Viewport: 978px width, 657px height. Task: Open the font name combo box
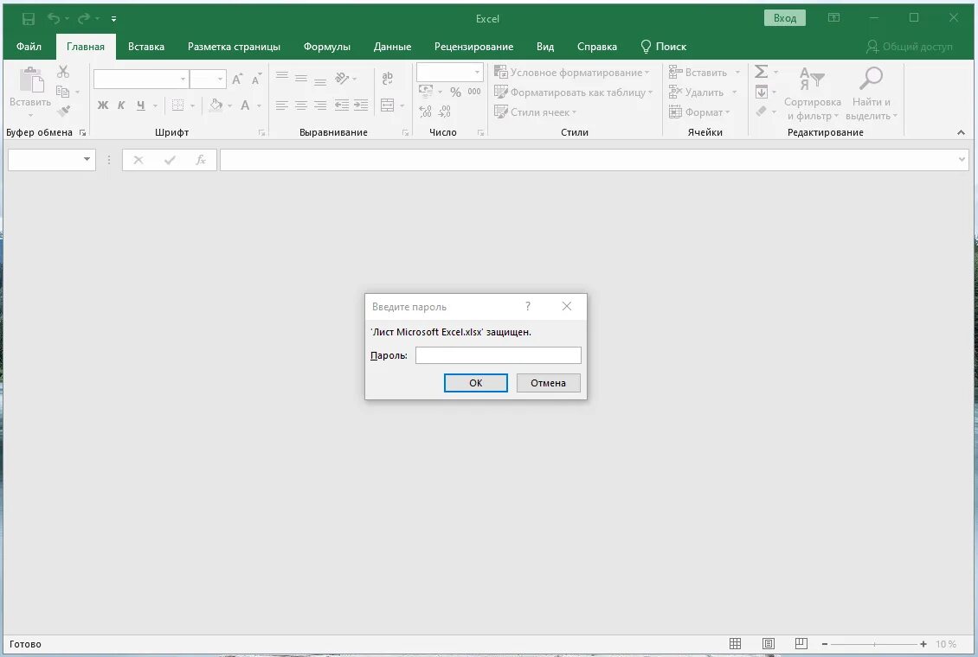(141, 79)
